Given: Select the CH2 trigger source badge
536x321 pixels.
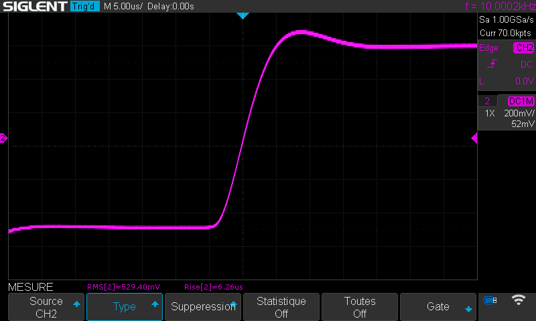Looking at the screenshot, I should tap(524, 47).
